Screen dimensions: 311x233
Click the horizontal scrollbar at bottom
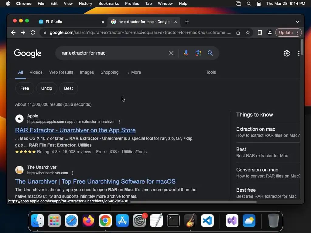(193, 202)
